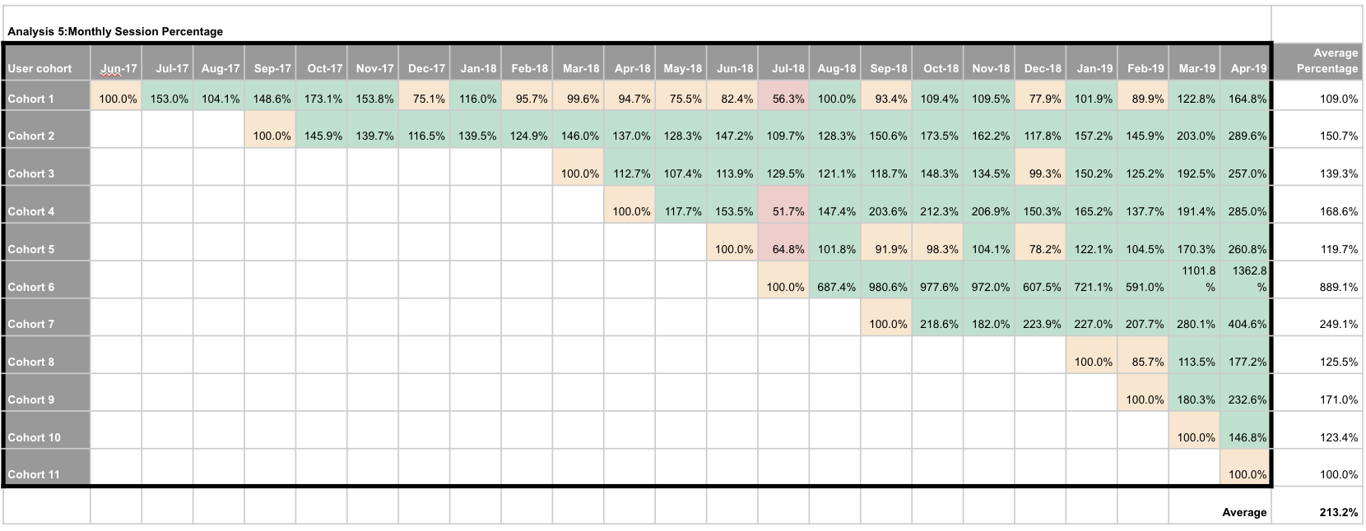Select the bottom "Average" label cell
Viewport: 1366px width, 531px height.
click(1244, 512)
